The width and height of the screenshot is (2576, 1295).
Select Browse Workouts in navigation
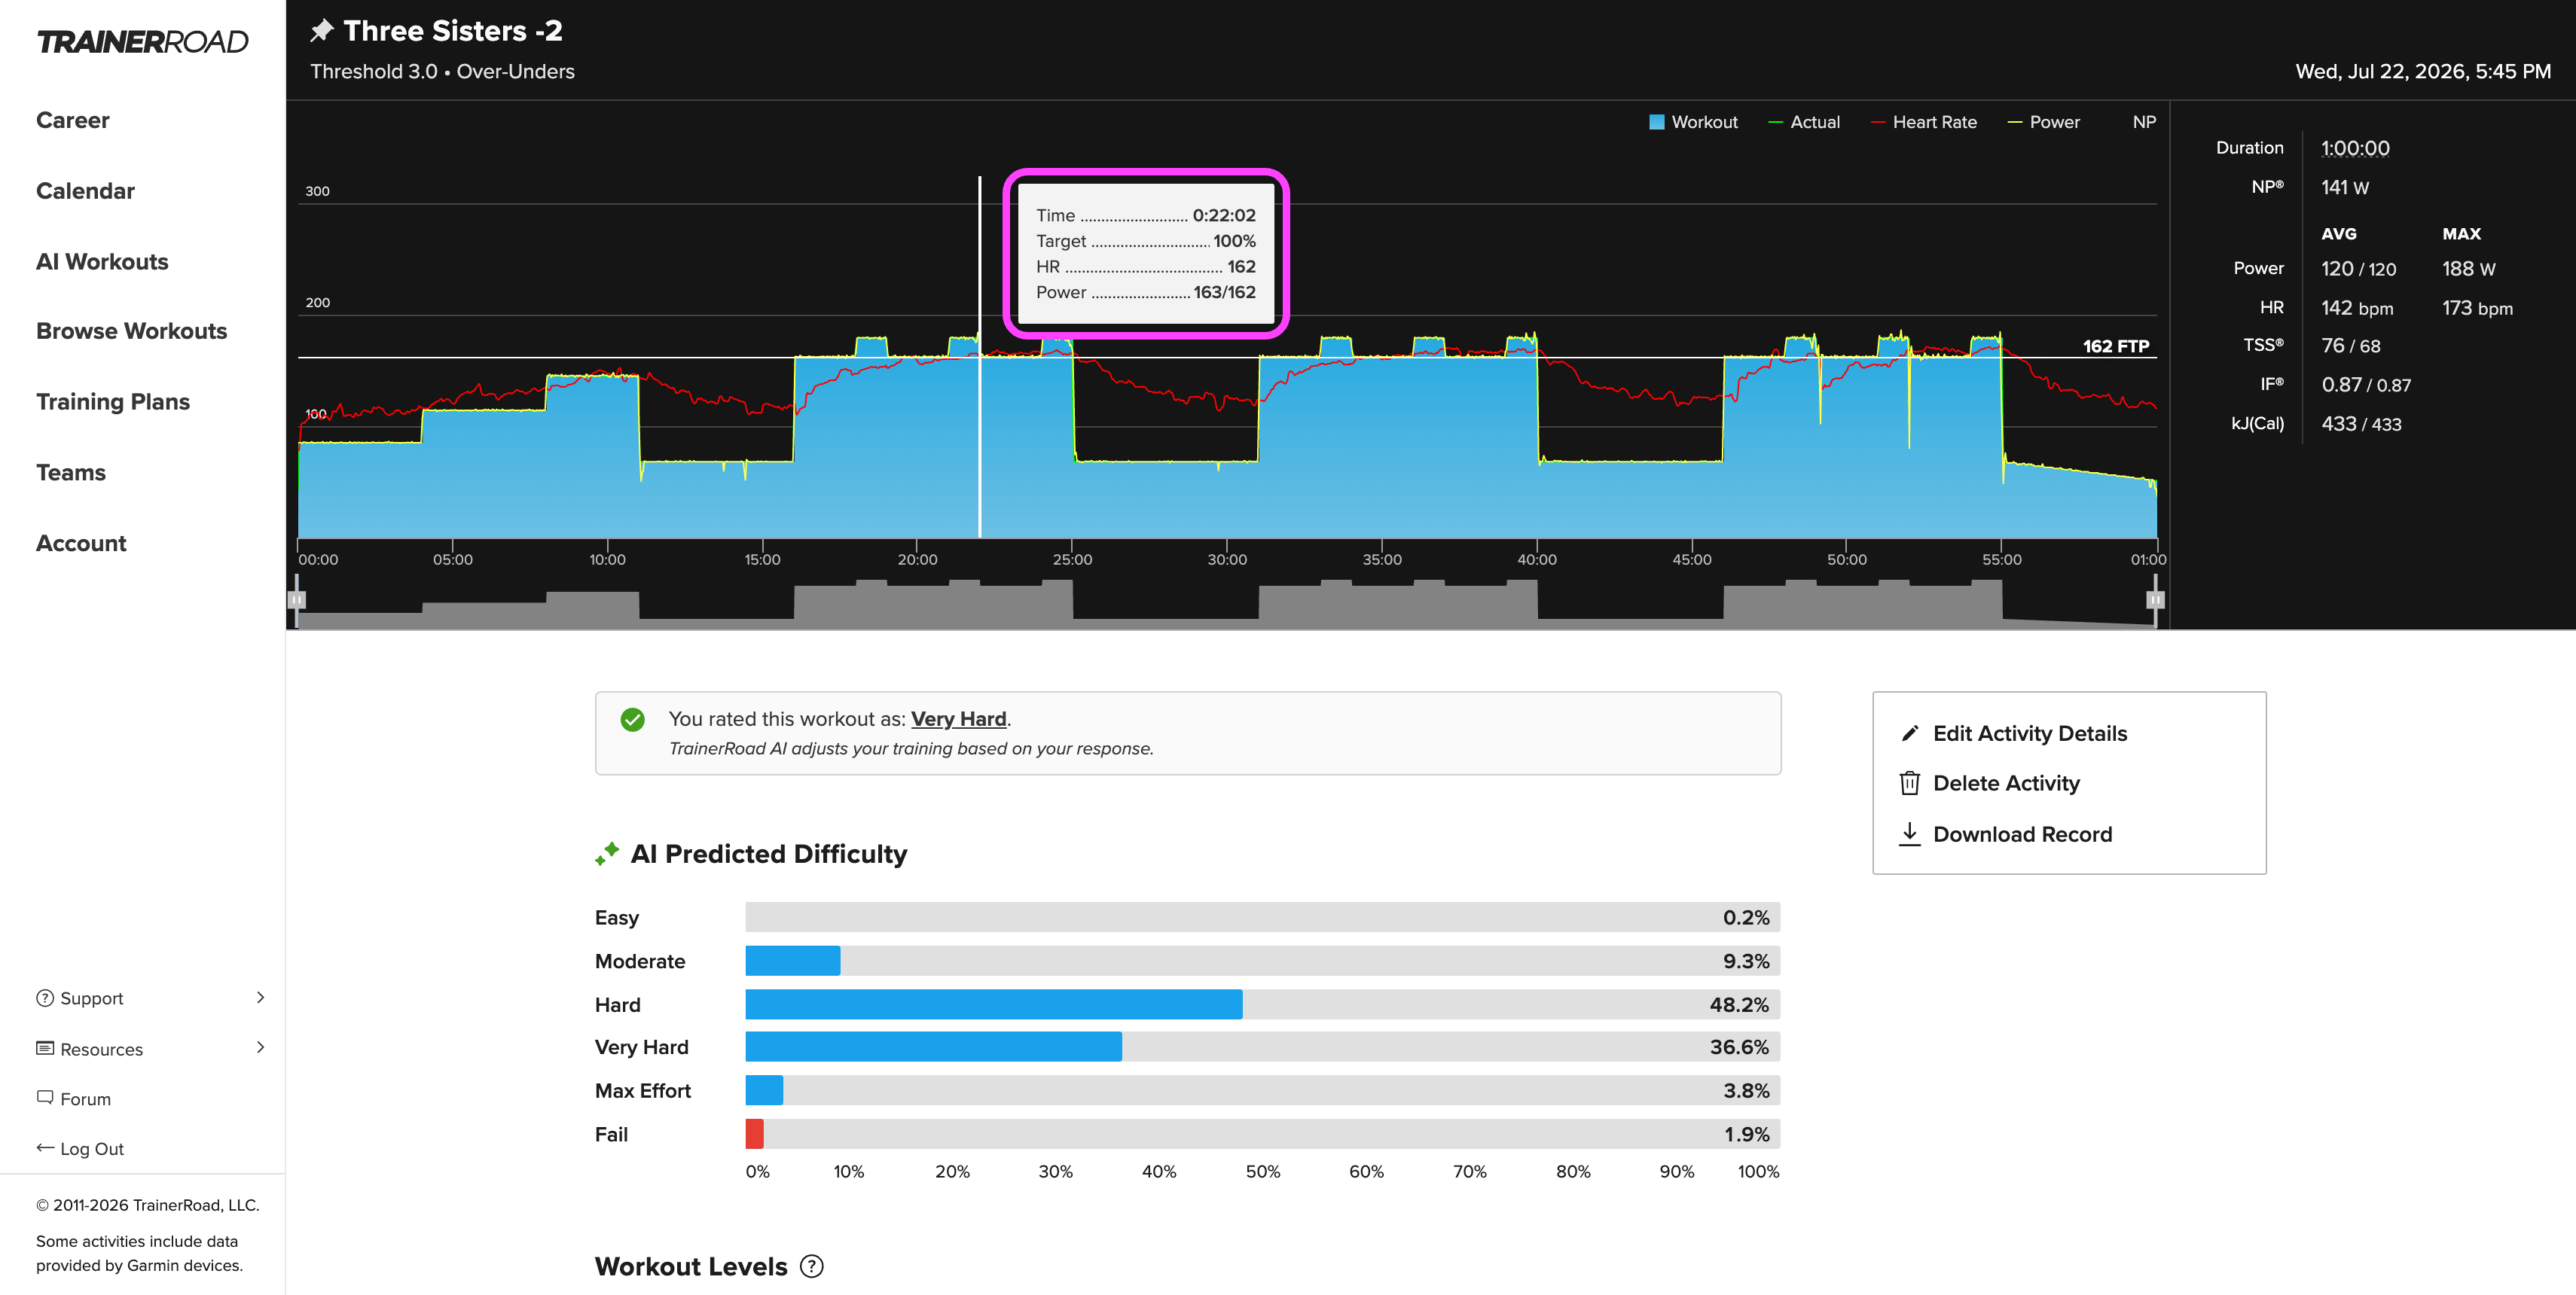132,331
